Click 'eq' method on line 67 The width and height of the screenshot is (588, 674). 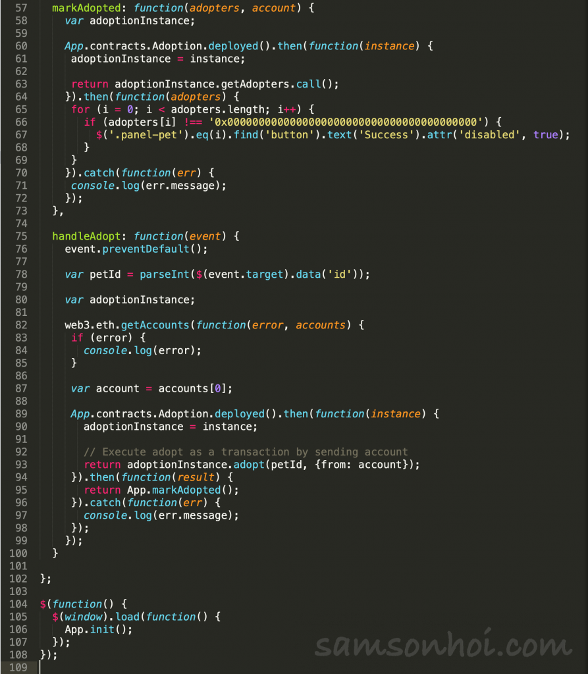[202, 135]
